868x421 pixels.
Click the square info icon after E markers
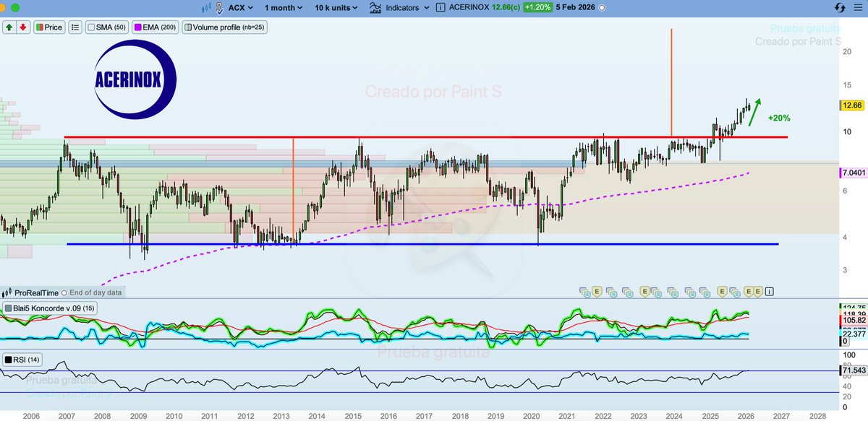coord(769,291)
